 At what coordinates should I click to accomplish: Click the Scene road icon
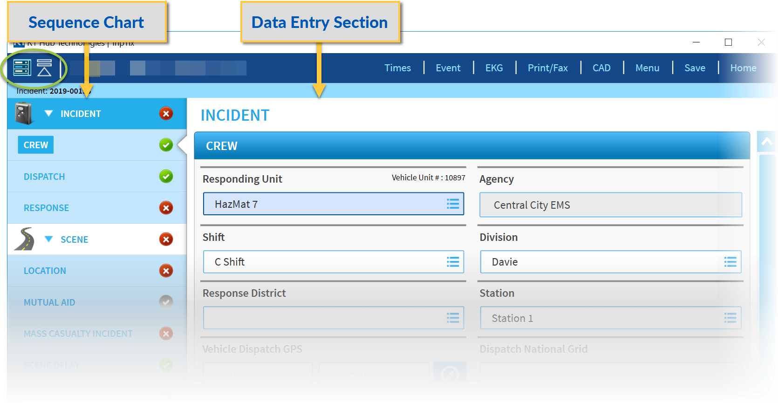(x=24, y=239)
